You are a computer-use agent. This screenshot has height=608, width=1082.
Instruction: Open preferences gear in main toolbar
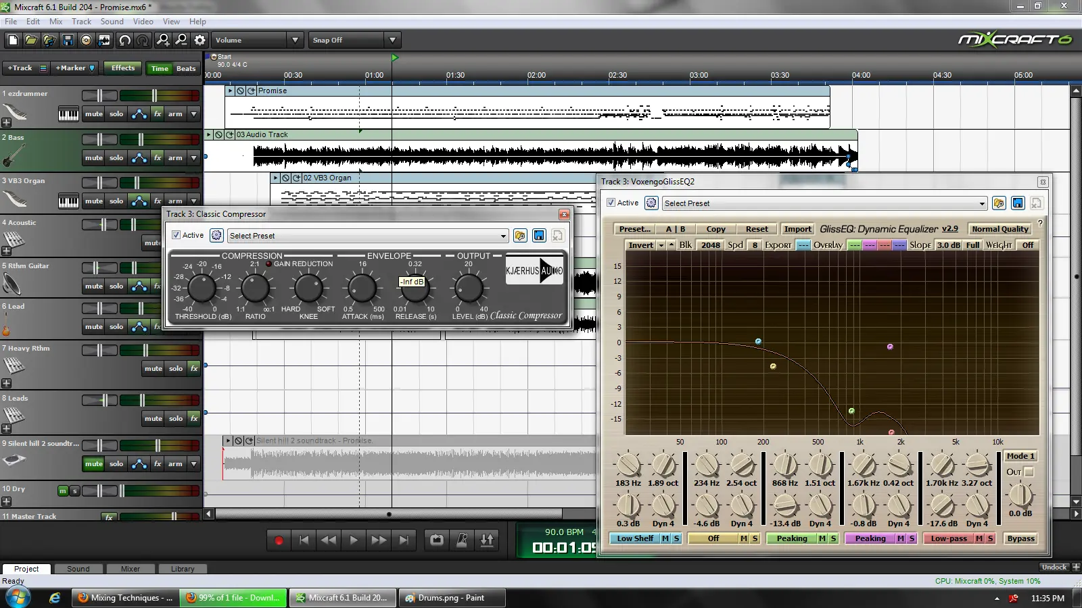pos(199,40)
